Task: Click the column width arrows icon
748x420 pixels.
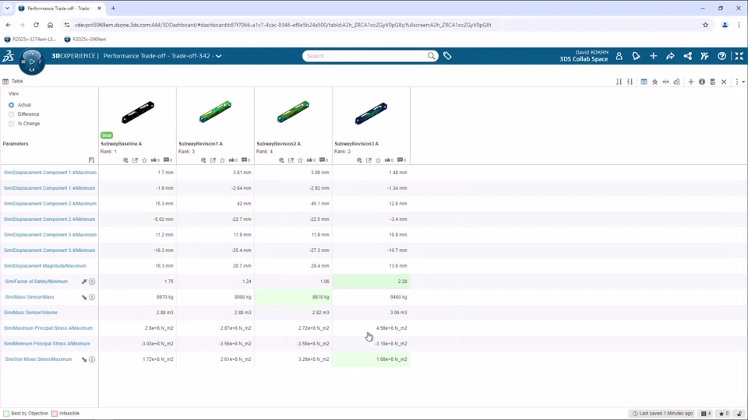Action: (x=666, y=82)
